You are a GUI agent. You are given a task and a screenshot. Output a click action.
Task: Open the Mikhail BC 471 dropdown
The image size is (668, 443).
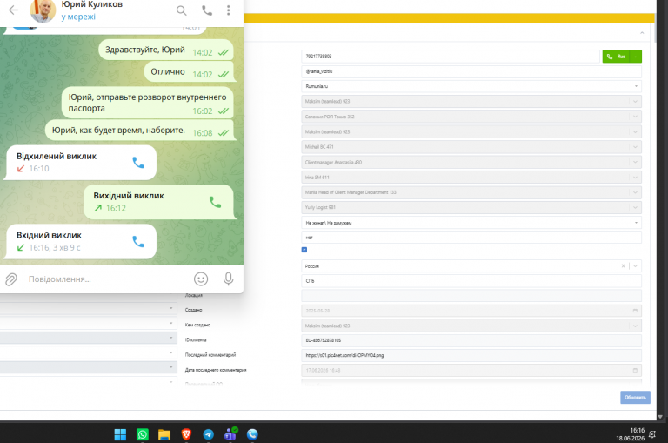(471, 147)
